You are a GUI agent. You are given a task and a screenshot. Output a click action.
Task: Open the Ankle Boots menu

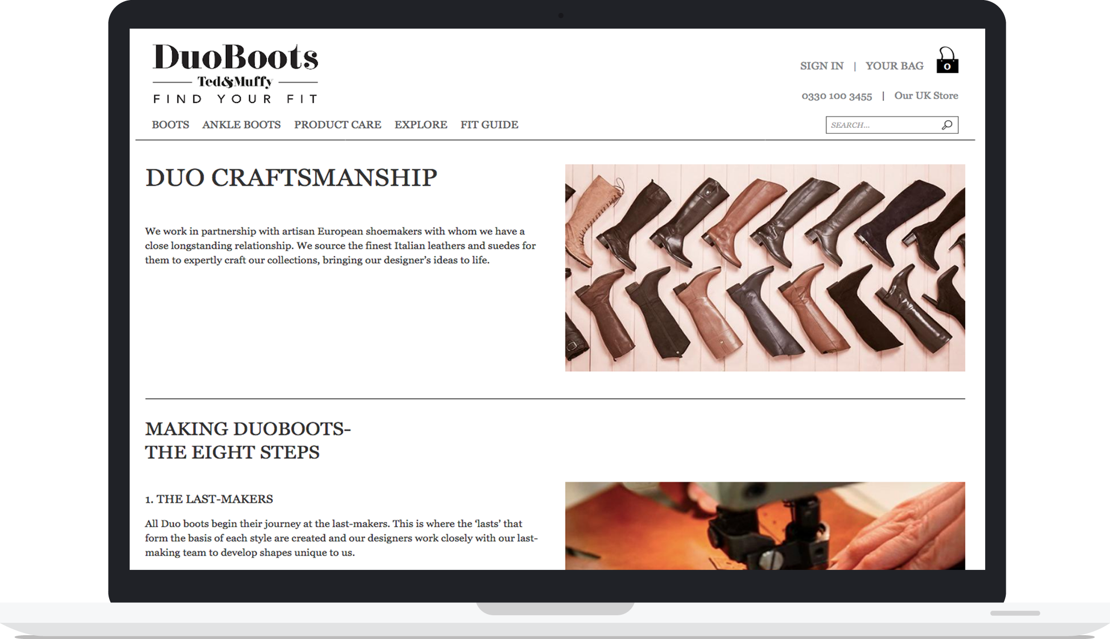[241, 125]
